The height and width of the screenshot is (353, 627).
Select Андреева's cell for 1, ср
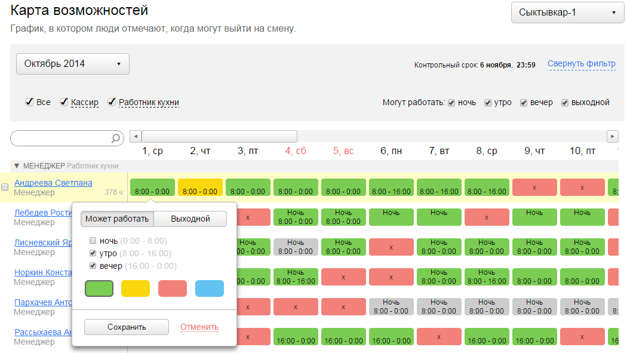coord(152,187)
